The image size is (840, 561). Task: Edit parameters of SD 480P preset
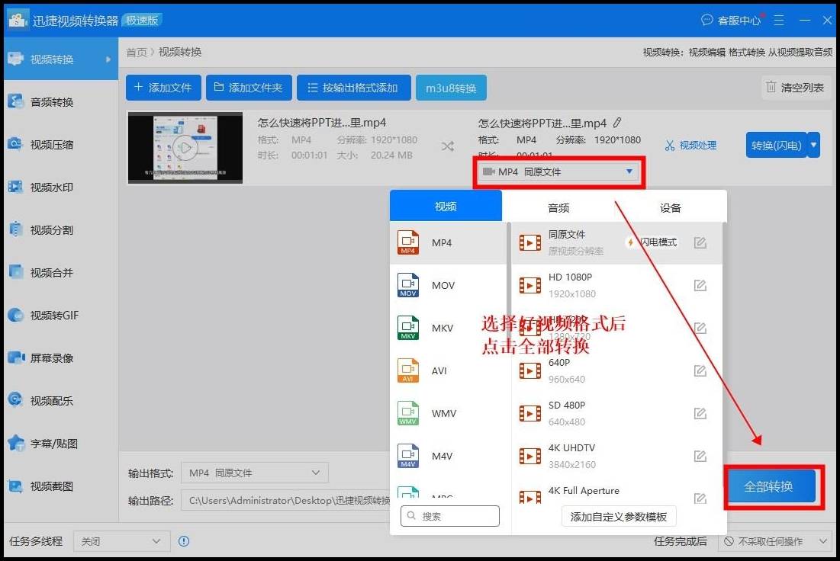(x=700, y=413)
